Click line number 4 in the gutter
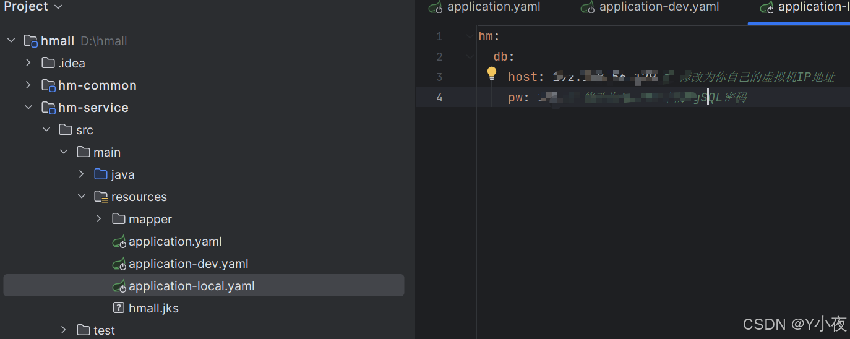850x339 pixels. tap(439, 98)
